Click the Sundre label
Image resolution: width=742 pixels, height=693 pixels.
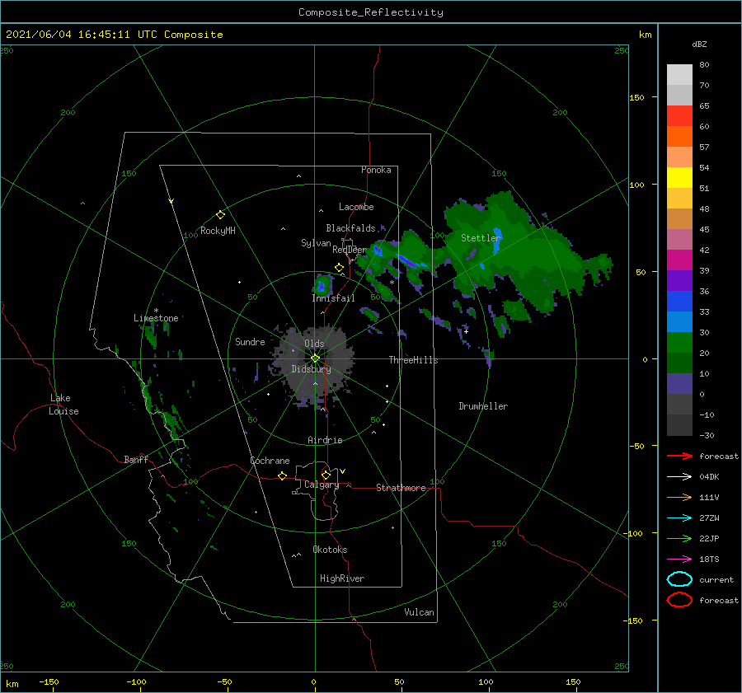point(251,341)
